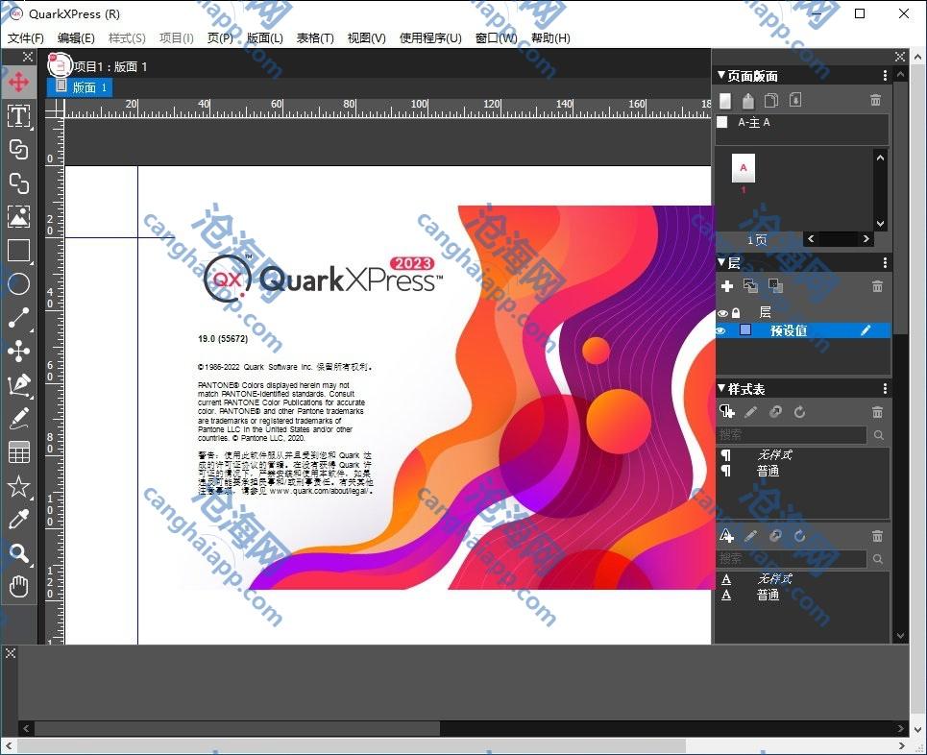Toggle visibility eye of 预设值 layer
The width and height of the screenshot is (927, 755).
click(x=722, y=330)
